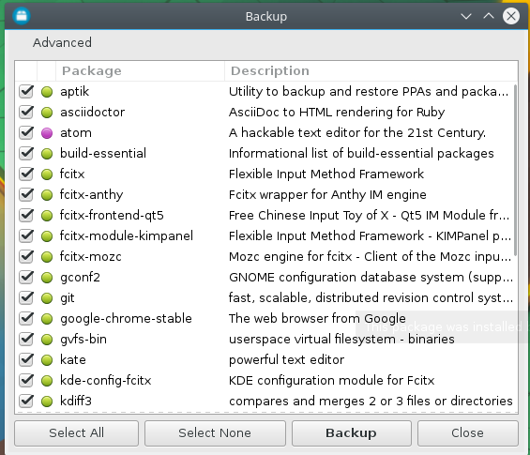The width and height of the screenshot is (530, 455).
Task: Click the green status dot beside aptik
Action: click(x=47, y=92)
